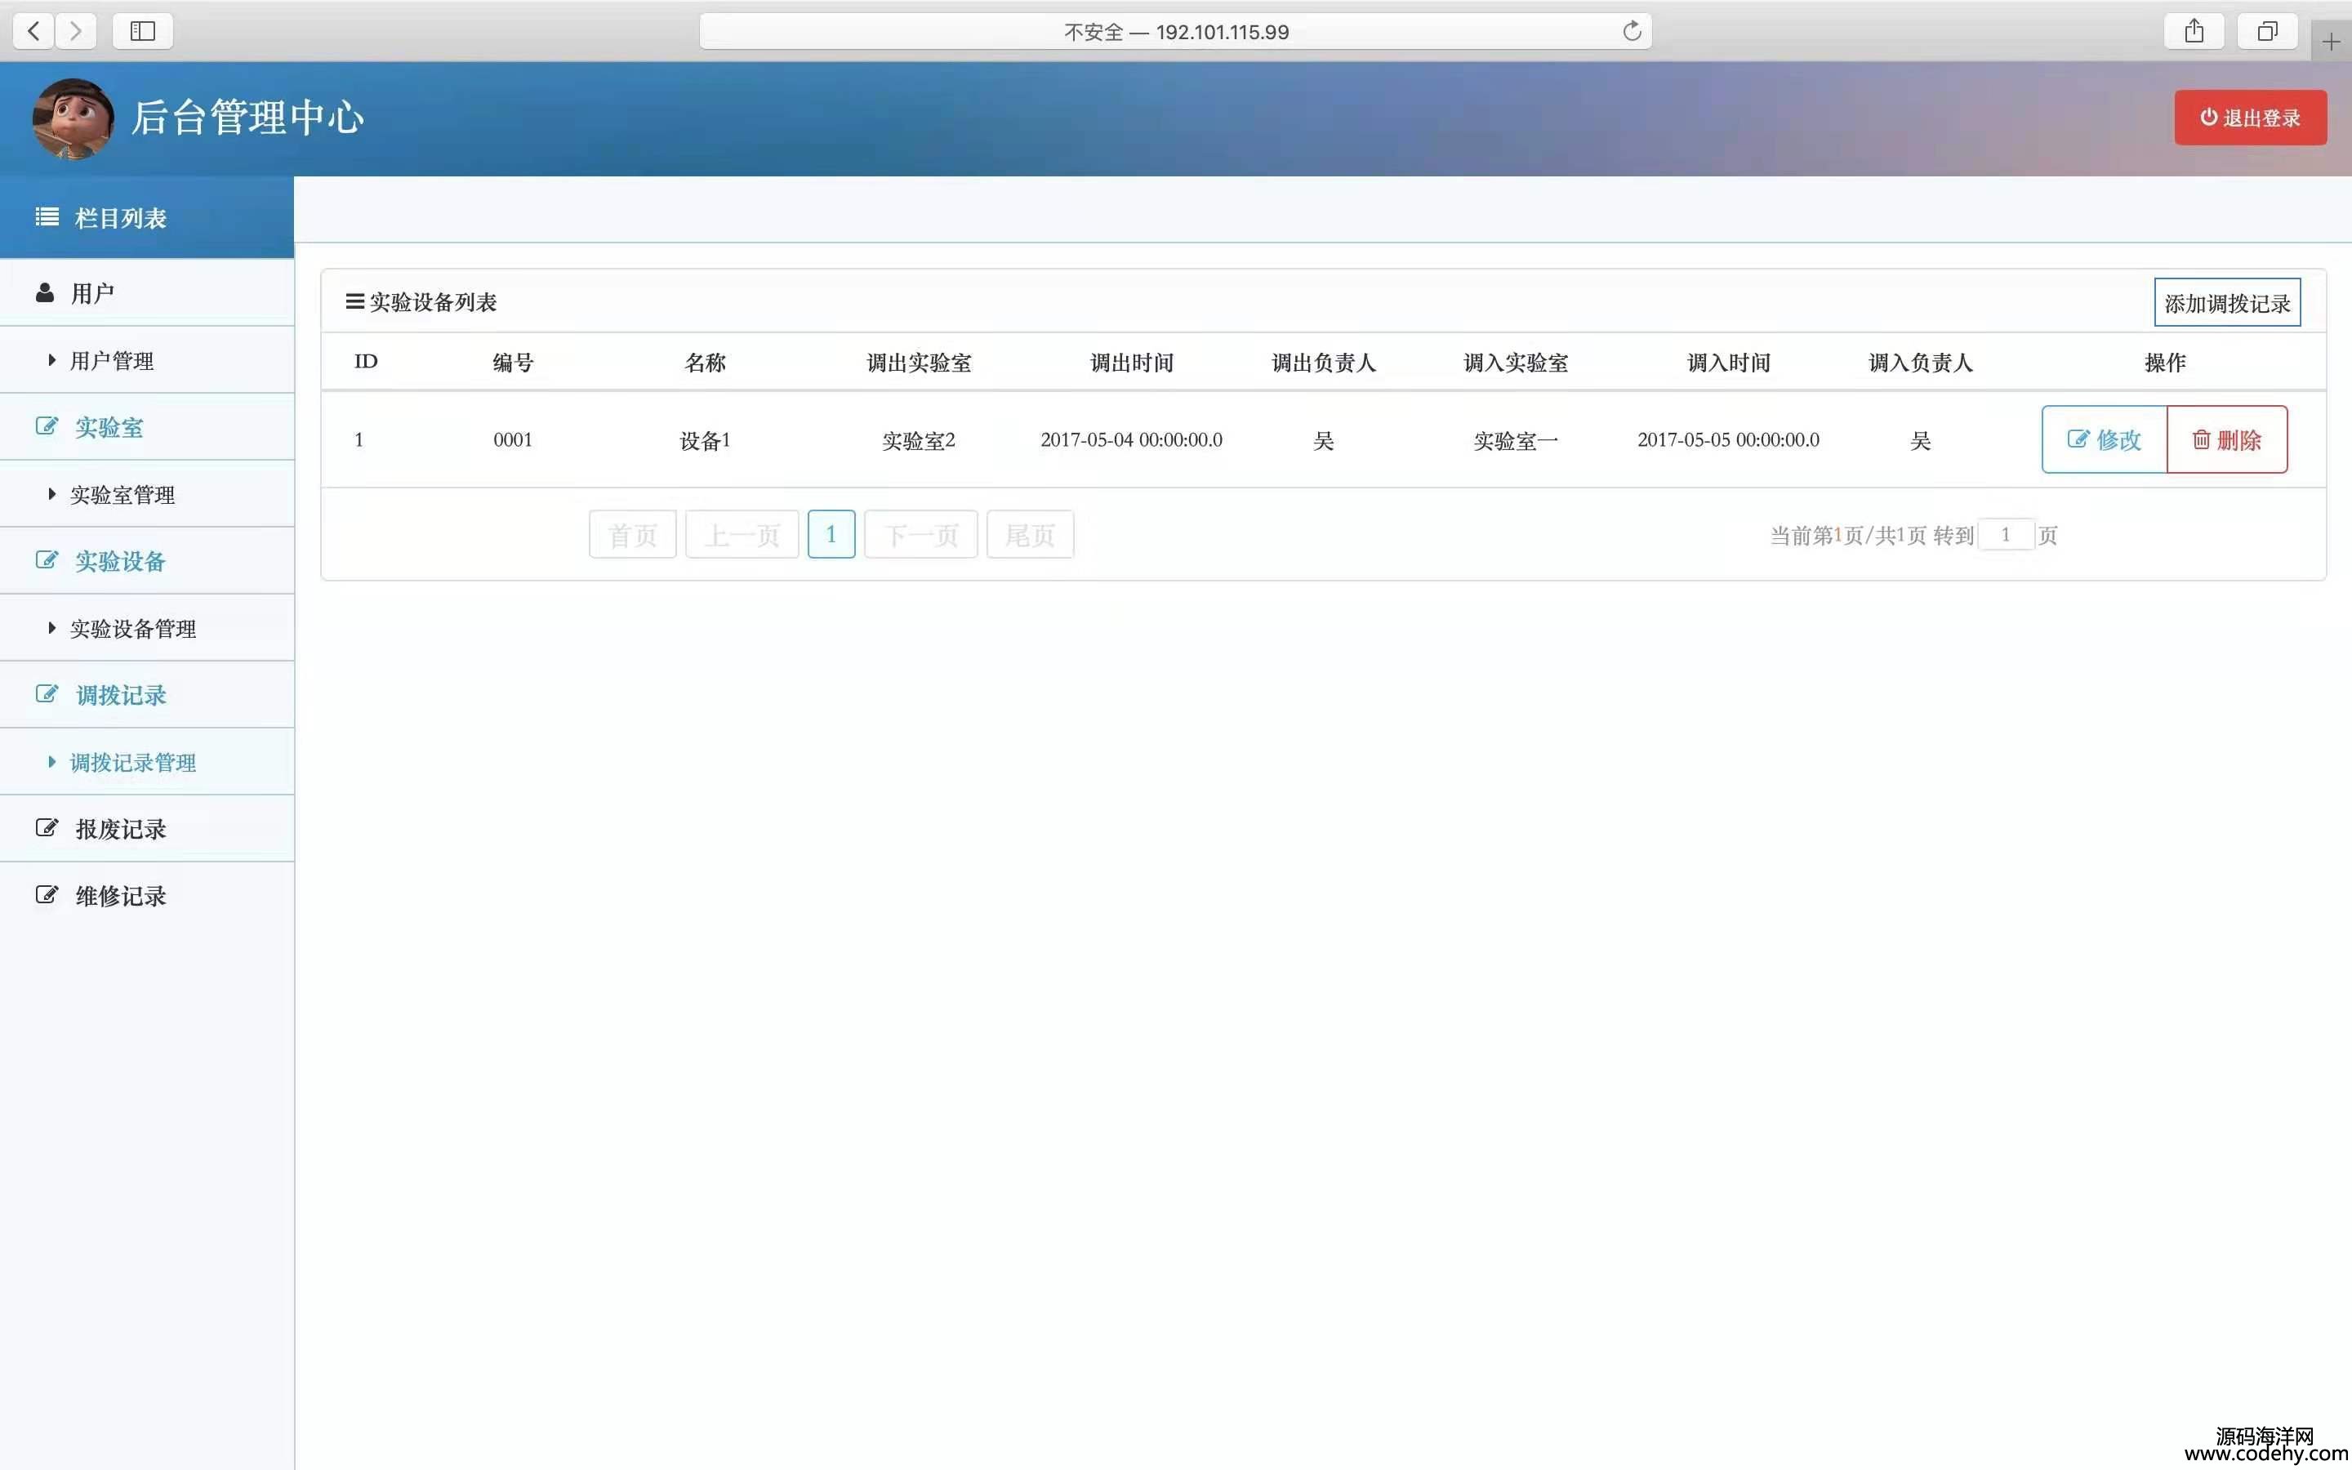Image resolution: width=2352 pixels, height=1470 pixels.
Task: Go back with the browser back arrow
Action: 34,31
